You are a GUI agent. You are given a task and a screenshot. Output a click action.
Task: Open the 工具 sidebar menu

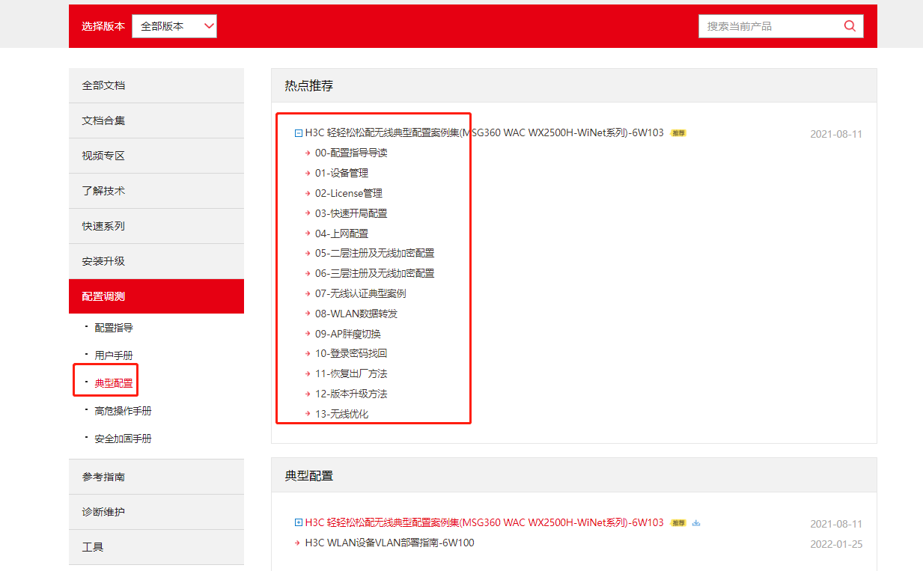(x=156, y=547)
